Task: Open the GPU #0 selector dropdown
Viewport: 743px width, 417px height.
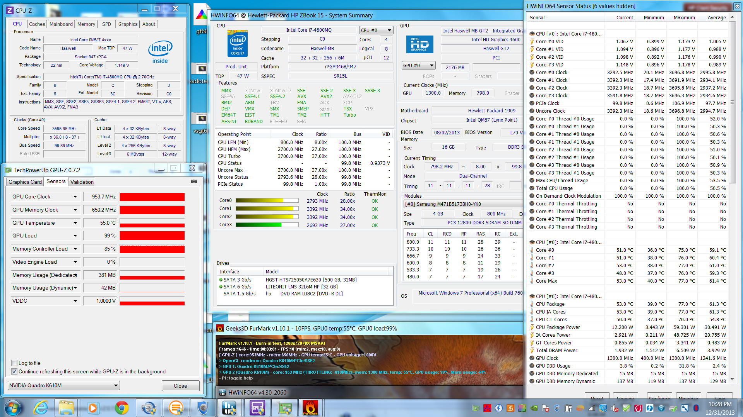Action: pyautogui.click(x=419, y=66)
